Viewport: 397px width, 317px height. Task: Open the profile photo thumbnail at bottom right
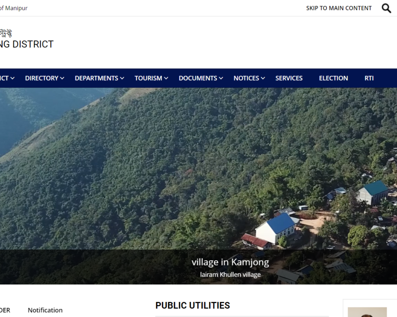click(367, 312)
